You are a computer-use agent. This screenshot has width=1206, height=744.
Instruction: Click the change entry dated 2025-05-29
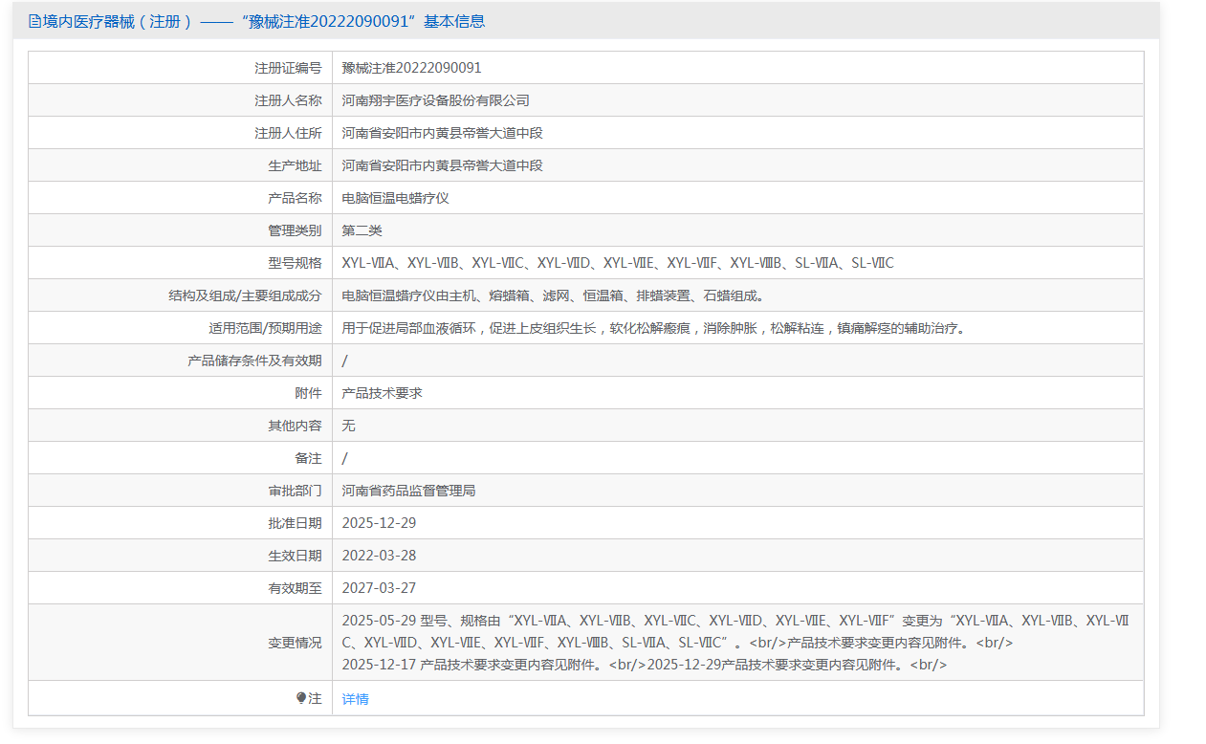coord(735,631)
